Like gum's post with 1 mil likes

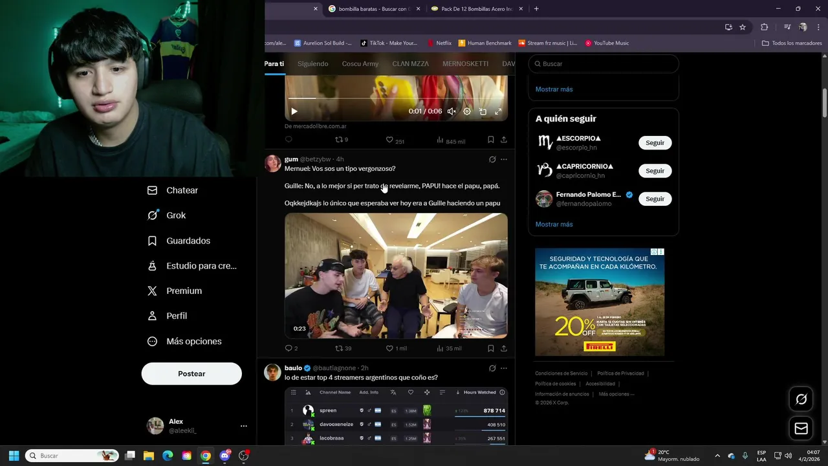click(x=397, y=348)
